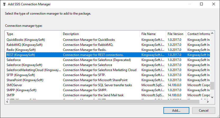Click Microsoft Corp contact in SMTP row

coord(199,95)
